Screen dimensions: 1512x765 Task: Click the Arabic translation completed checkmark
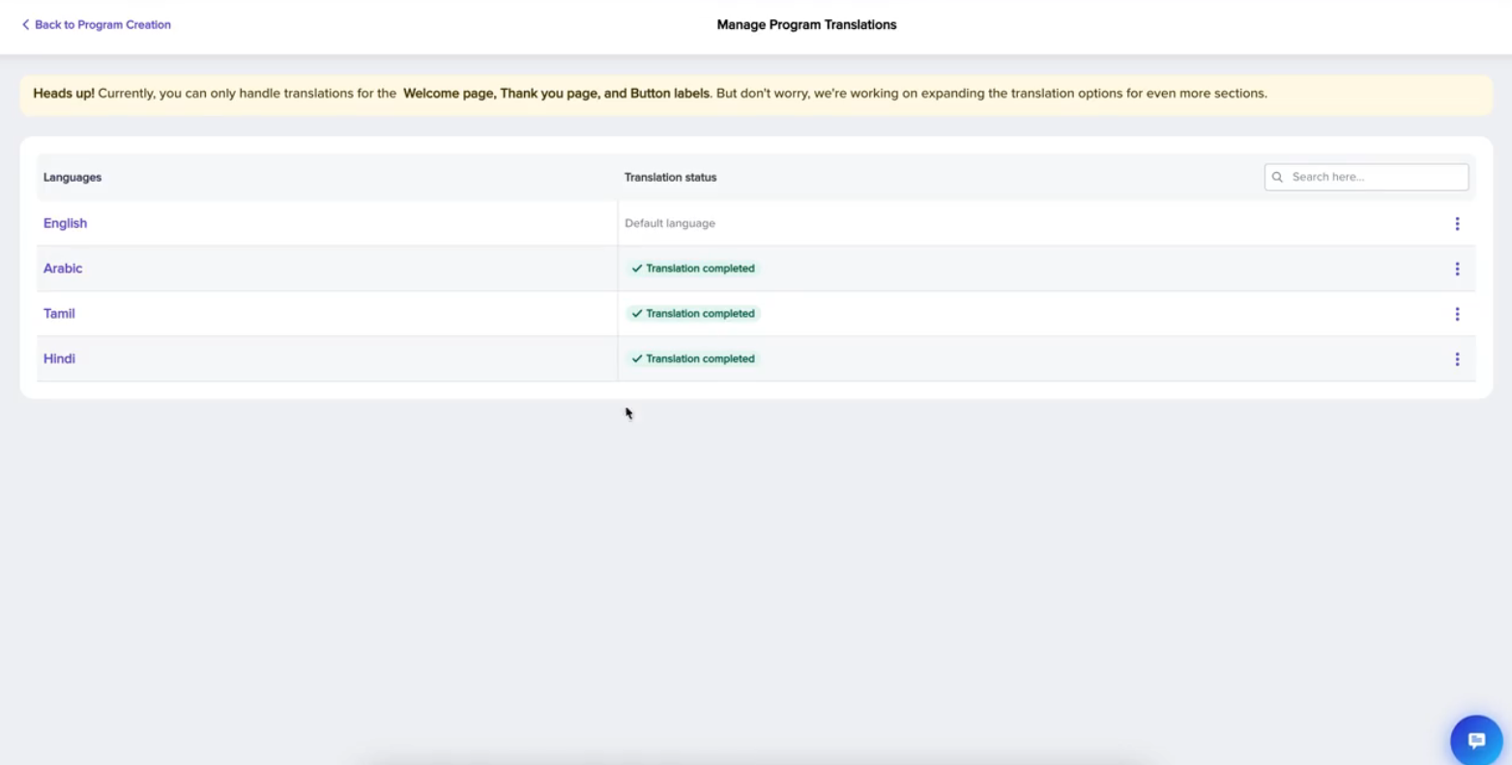637,269
